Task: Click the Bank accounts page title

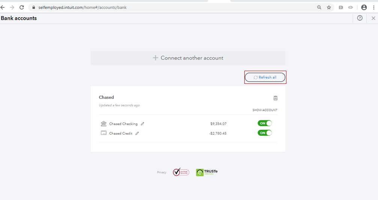Action: tap(19, 18)
